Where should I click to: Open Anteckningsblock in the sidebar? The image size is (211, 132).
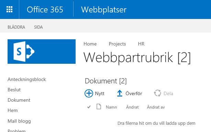coord(27,80)
